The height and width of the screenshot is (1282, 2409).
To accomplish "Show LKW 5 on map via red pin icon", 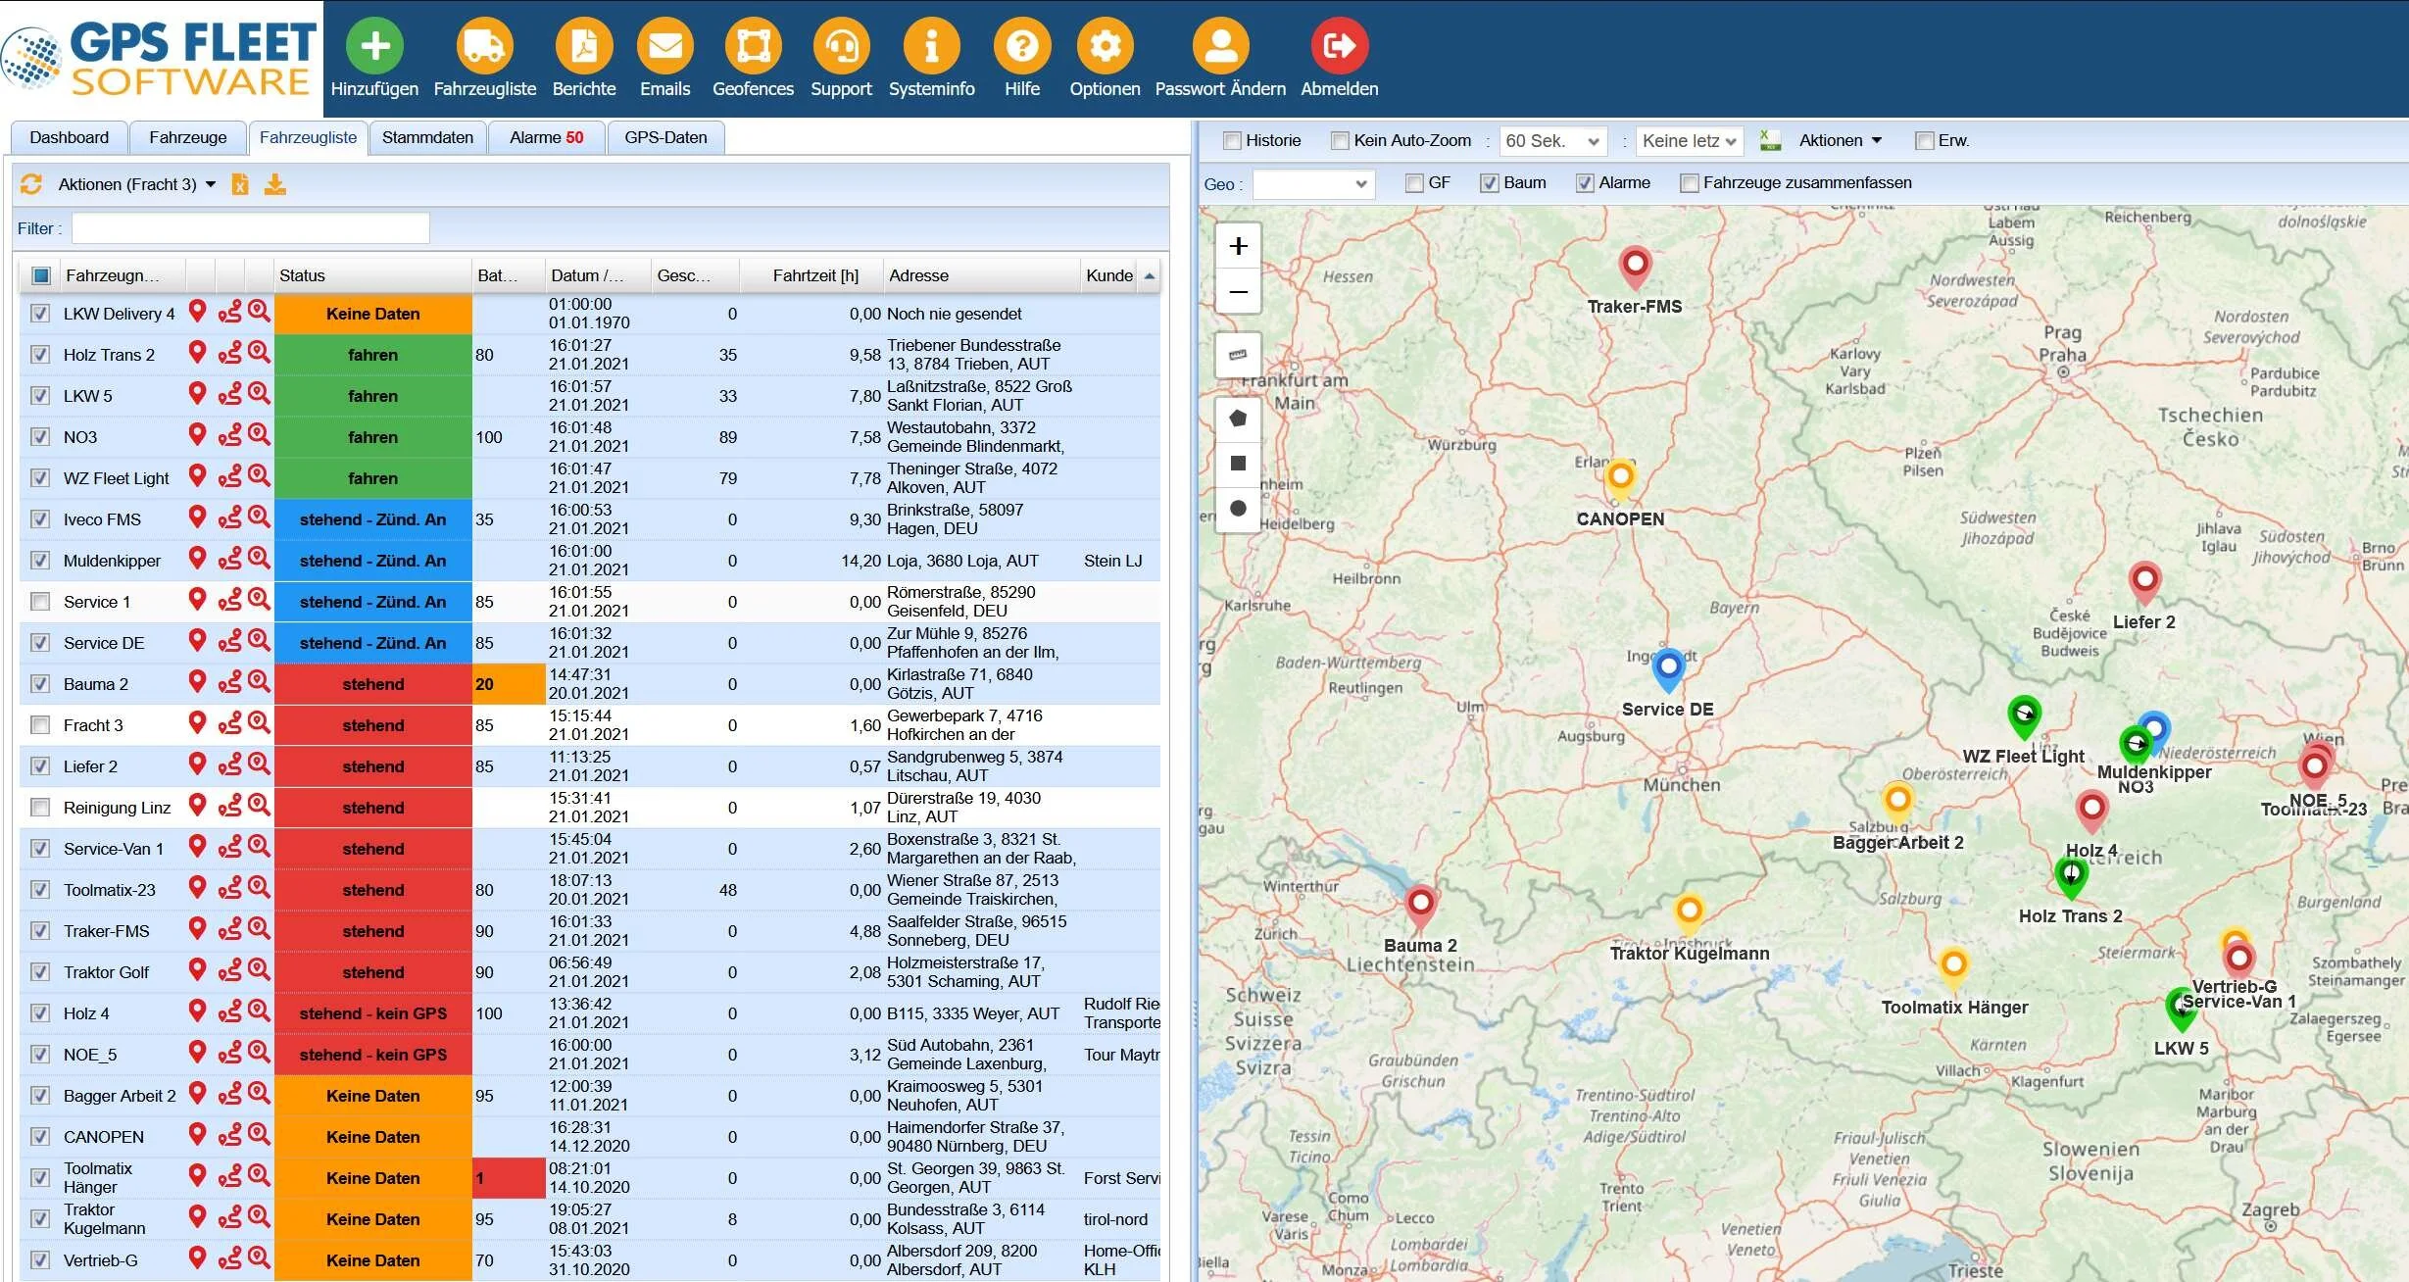I will click(197, 396).
